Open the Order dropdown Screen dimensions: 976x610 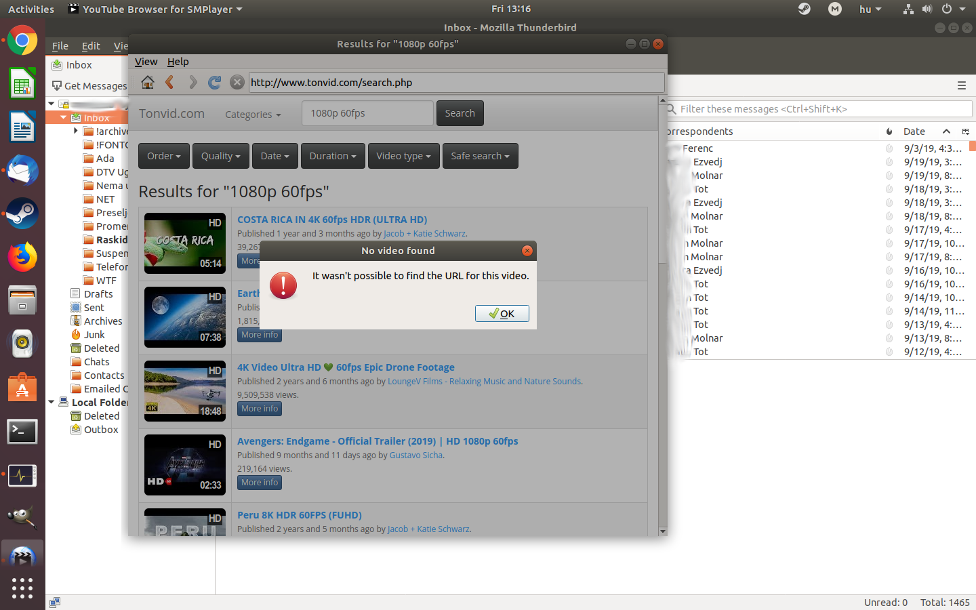point(164,156)
